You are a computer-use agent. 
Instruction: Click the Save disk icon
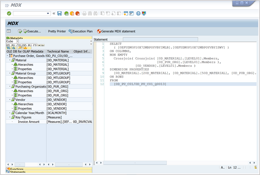[x=59, y=13]
